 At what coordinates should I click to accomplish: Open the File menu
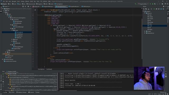[x=4, y=1]
